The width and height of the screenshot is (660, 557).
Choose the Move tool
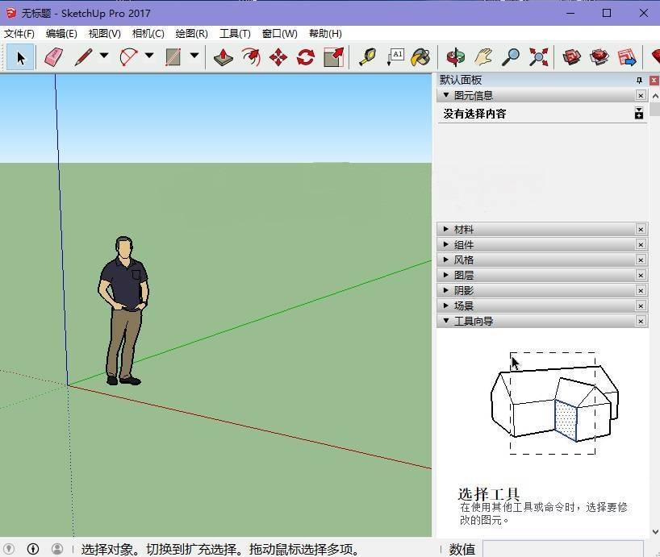coord(278,57)
